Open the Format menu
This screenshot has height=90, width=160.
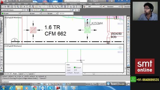click(x=33, y=4)
